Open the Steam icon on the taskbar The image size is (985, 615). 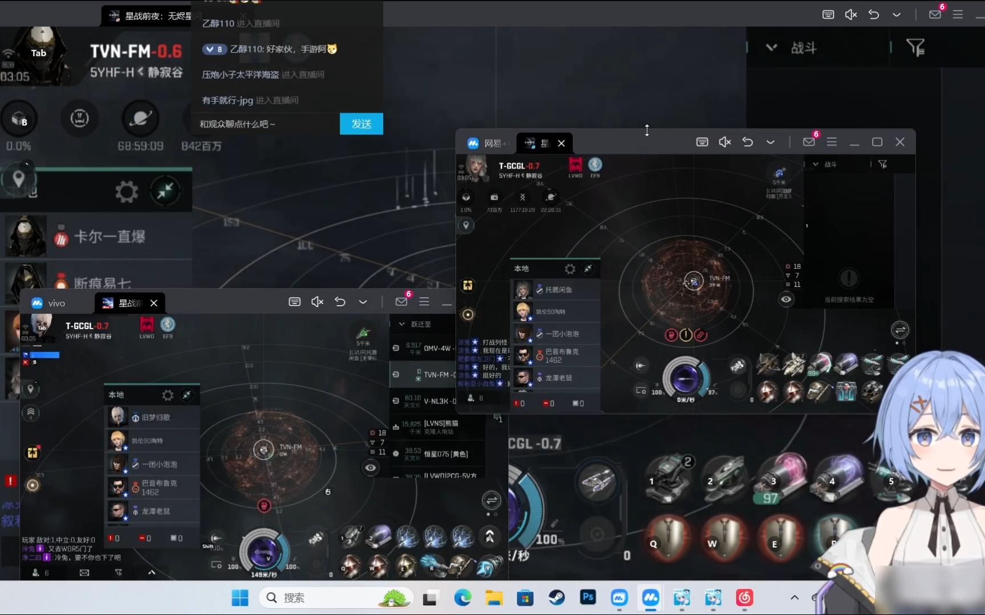[x=556, y=597]
